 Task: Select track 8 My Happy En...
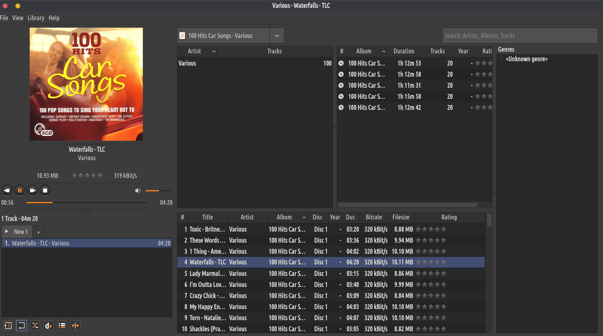(x=331, y=307)
